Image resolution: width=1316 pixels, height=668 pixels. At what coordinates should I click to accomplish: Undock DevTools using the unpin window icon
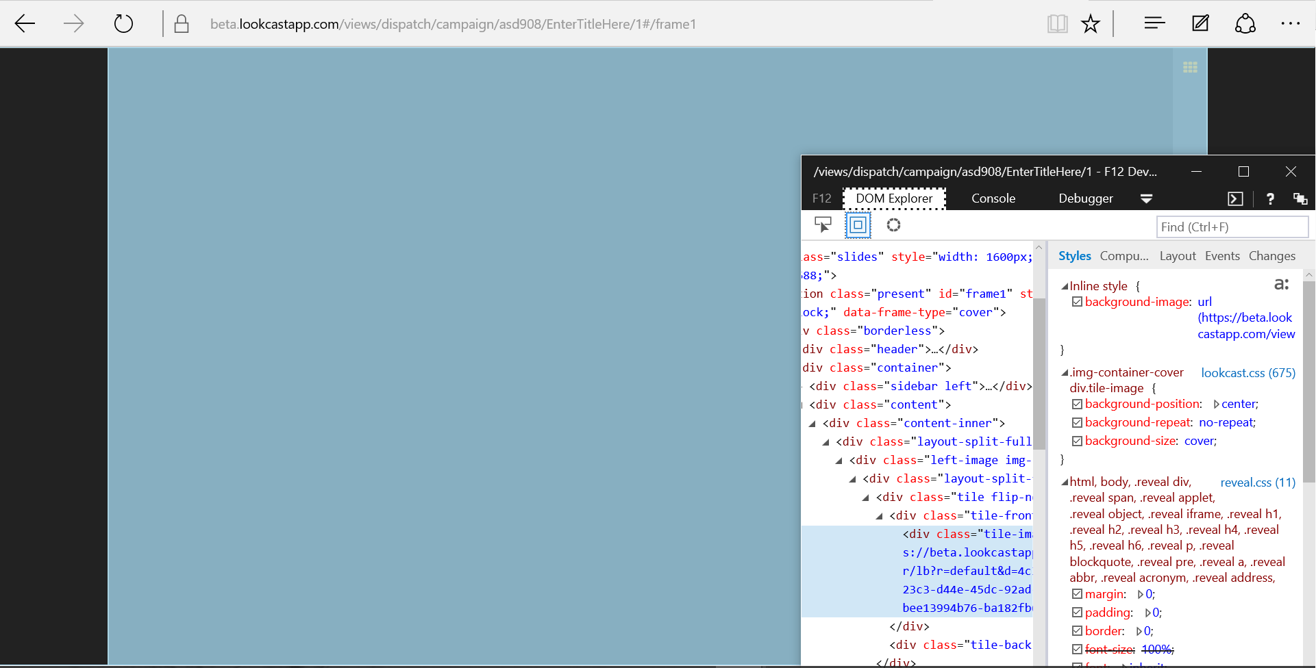coord(1301,198)
